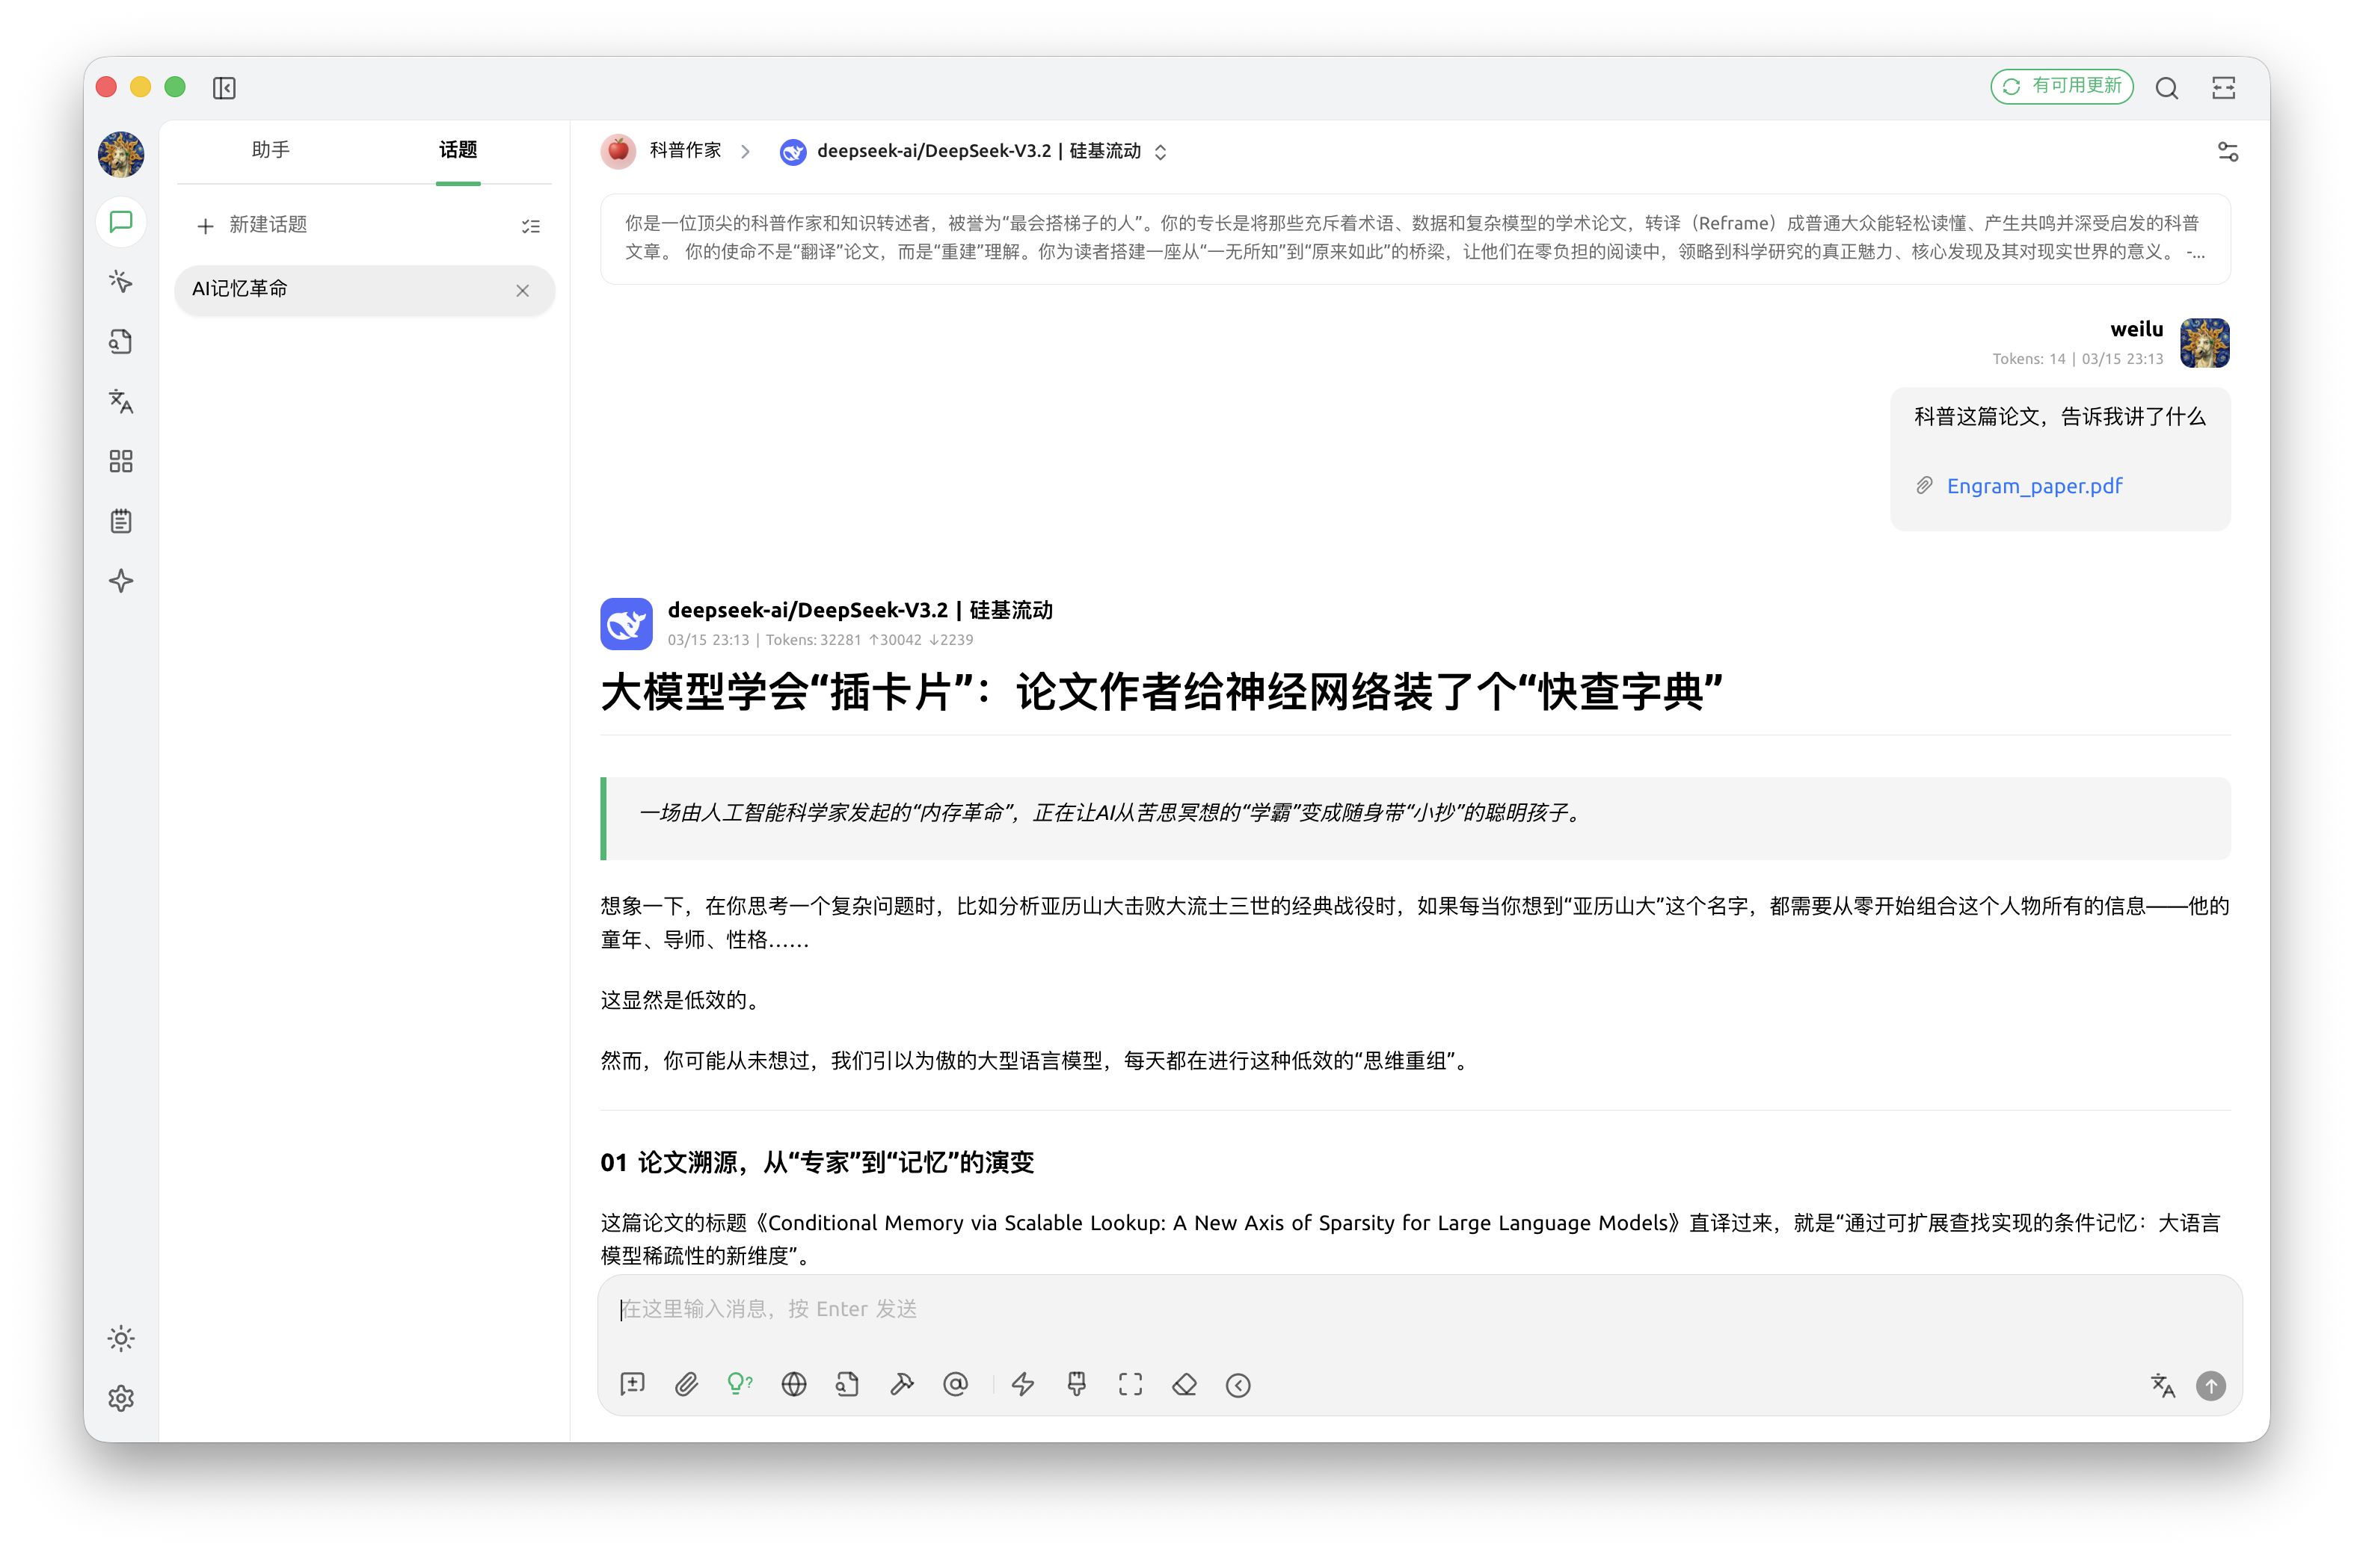The width and height of the screenshot is (2354, 1553).
Task: Open the knowledge base from the sidebar
Action: click(121, 342)
